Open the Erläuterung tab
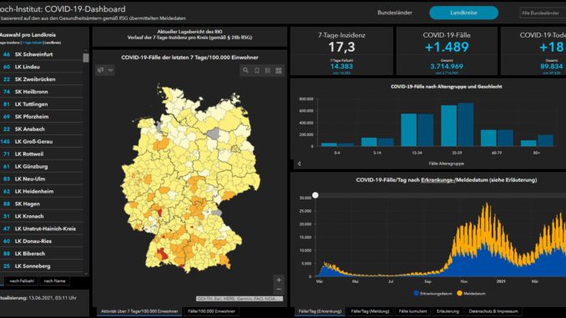 (447, 311)
